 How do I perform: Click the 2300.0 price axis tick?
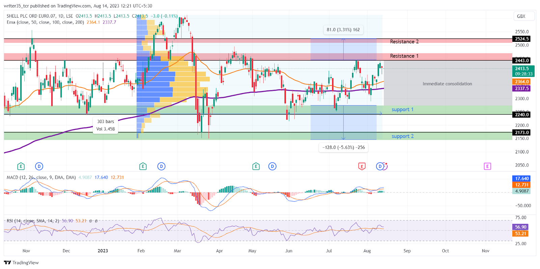click(x=522, y=99)
